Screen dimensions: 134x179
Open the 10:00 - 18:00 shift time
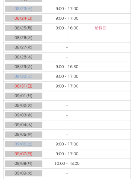pyautogui.click(x=67, y=163)
